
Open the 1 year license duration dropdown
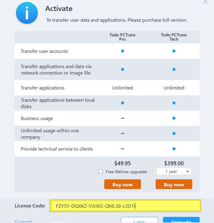(x=174, y=171)
